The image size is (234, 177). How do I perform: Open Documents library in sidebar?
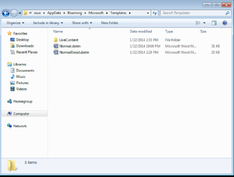25,71
